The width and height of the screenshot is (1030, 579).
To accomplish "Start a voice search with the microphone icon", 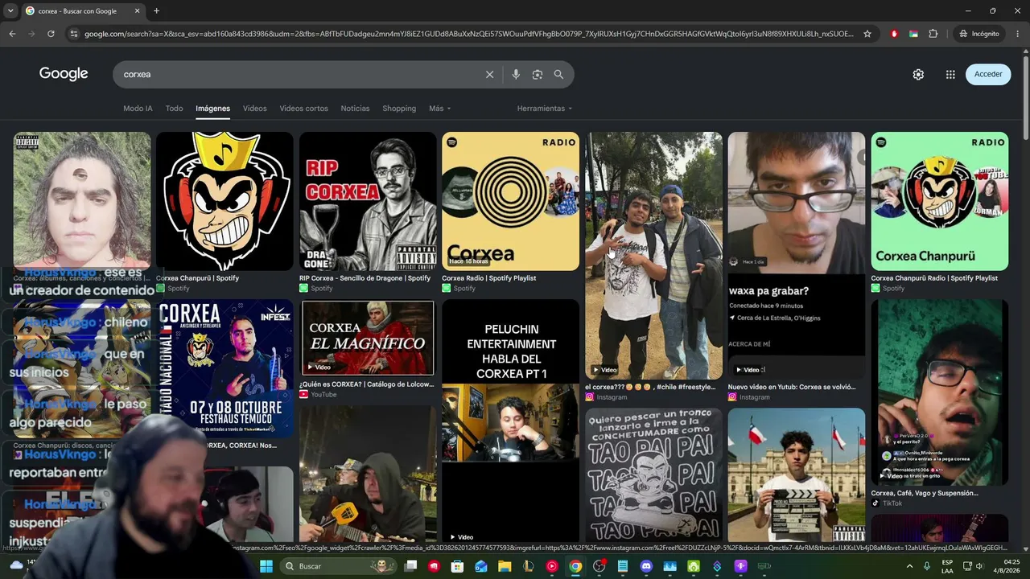I will tap(516, 74).
